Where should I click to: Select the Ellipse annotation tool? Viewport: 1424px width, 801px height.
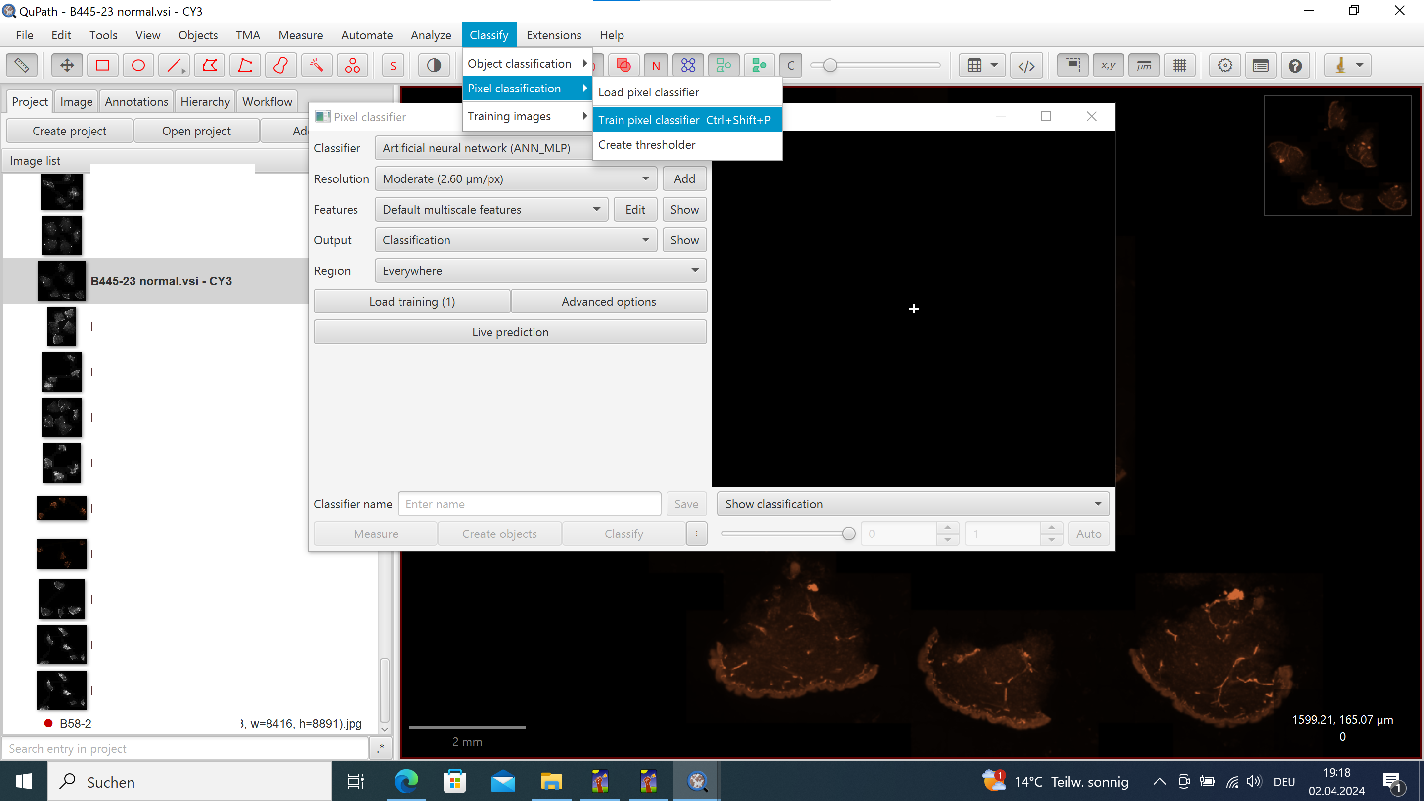pyautogui.click(x=138, y=65)
